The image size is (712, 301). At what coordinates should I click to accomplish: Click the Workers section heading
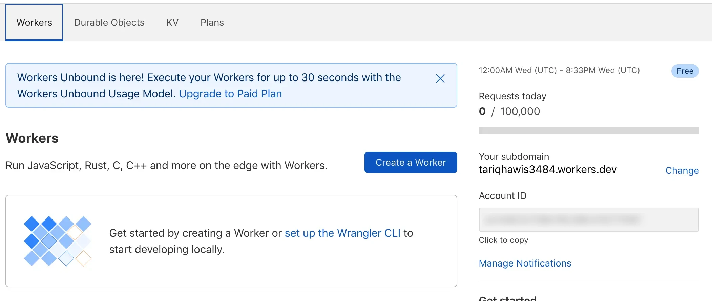click(x=32, y=138)
